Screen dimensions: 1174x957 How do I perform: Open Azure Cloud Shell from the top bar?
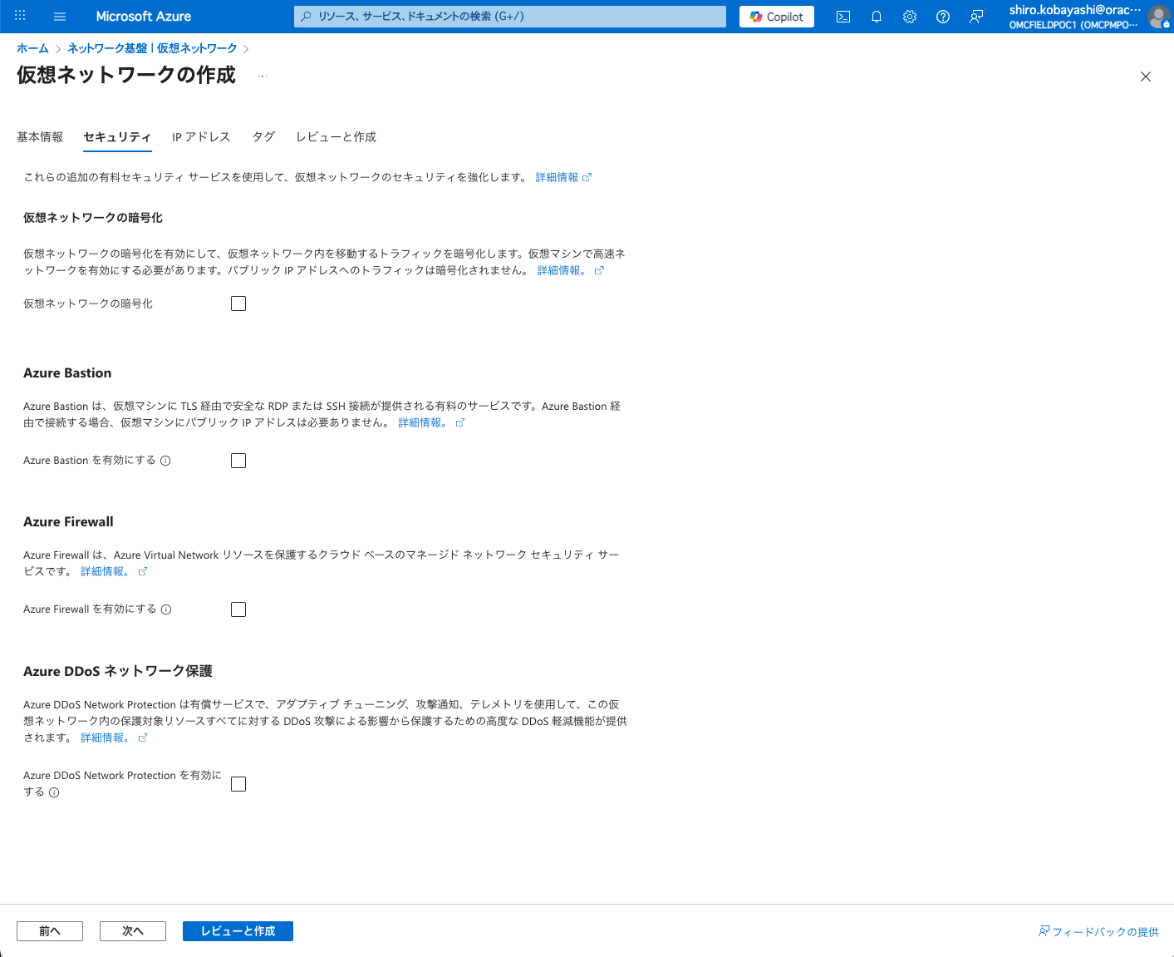pos(842,16)
